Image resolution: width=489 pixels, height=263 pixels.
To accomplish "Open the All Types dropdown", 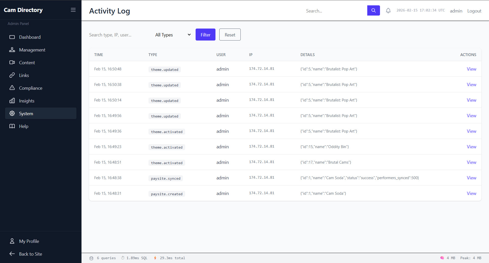I will pos(173,35).
